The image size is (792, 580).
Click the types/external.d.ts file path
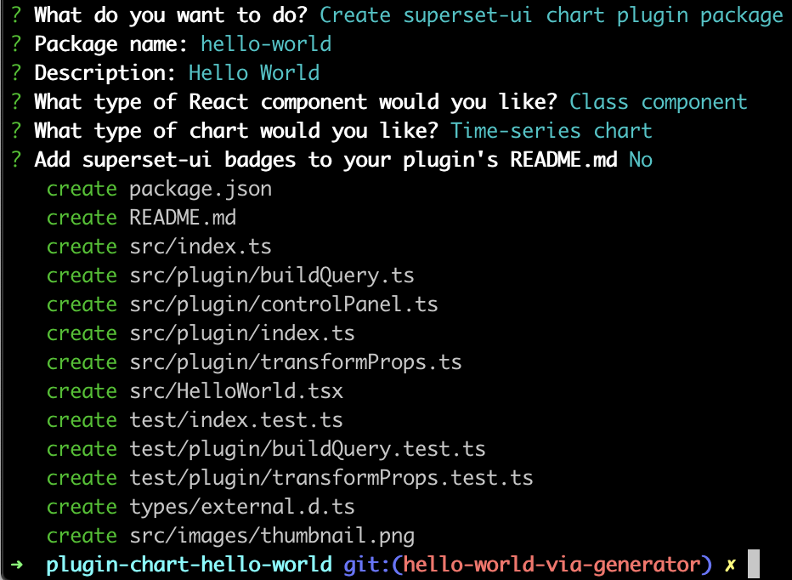pyautogui.click(x=242, y=507)
